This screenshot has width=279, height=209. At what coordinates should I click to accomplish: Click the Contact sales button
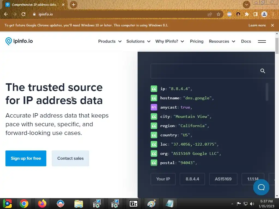coord(71,158)
